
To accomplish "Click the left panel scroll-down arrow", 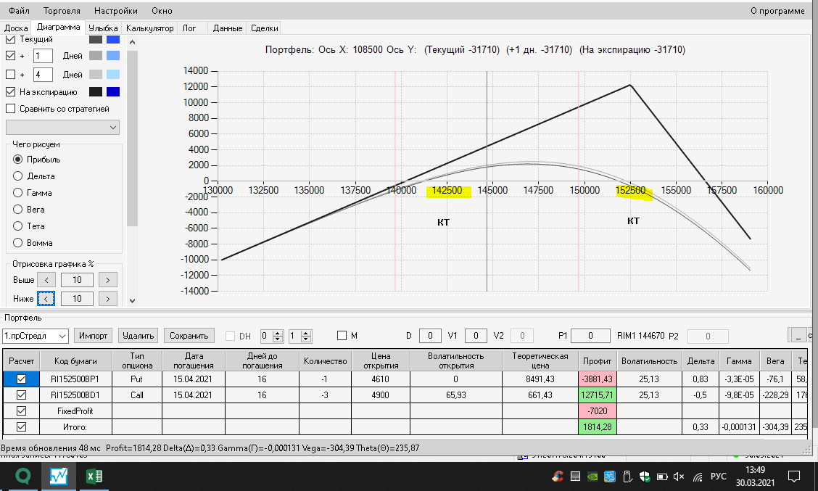I will point(132,300).
